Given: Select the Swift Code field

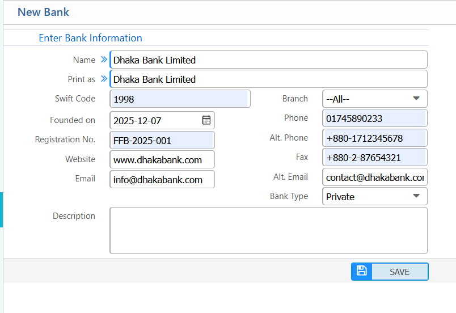Looking at the screenshot, I should point(179,99).
